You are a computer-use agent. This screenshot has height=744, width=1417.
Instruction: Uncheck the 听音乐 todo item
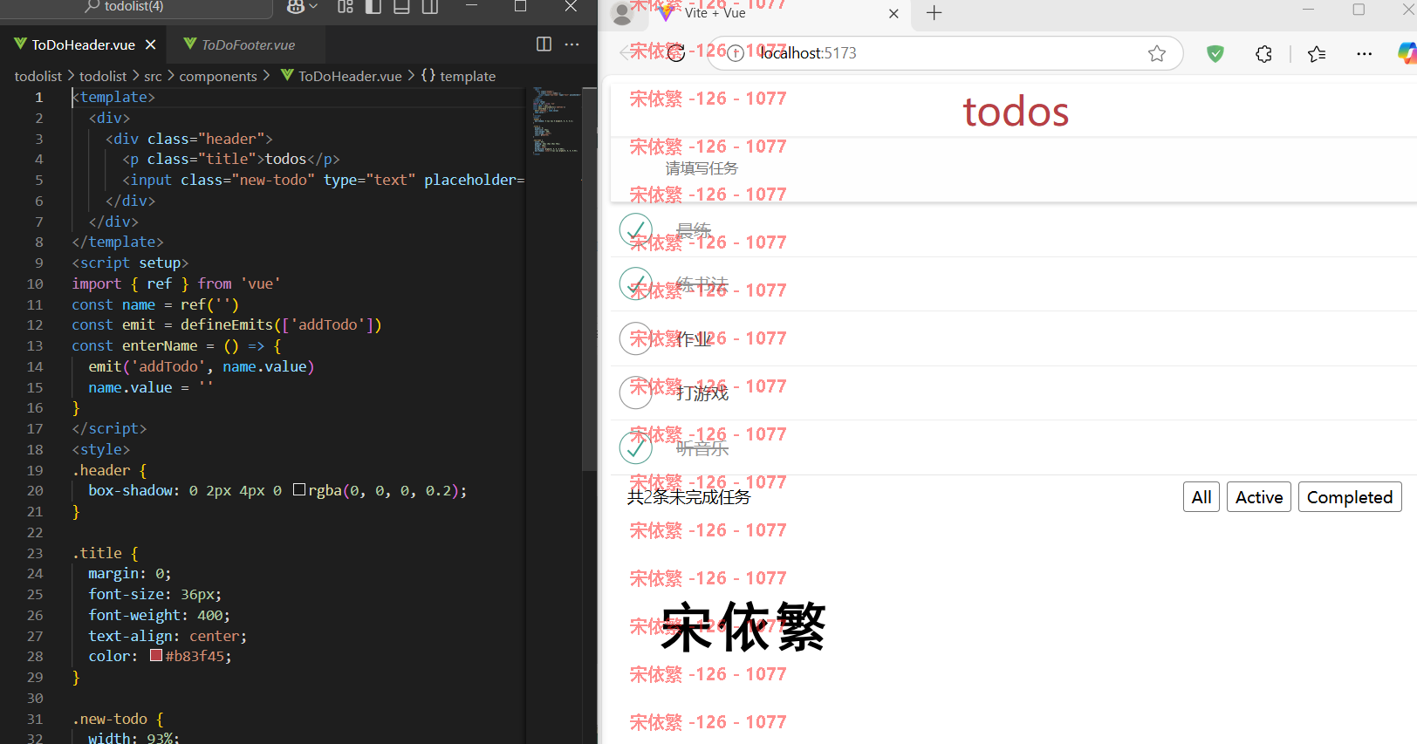pos(636,447)
